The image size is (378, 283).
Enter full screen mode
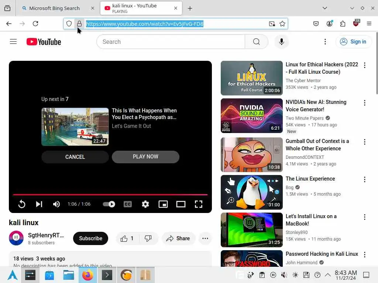tap(198, 204)
